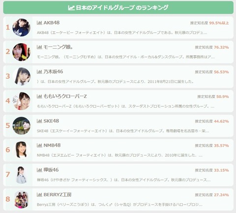Click the bar chart icon beside ももいろクローバーZ
Viewport: 236px width, 213px height.
tap(39, 96)
